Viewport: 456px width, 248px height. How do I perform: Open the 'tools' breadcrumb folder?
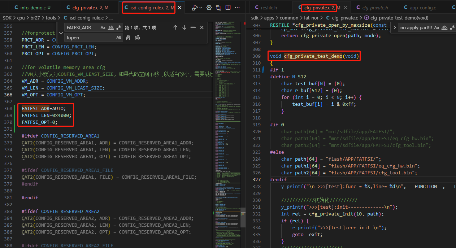coord(51,18)
